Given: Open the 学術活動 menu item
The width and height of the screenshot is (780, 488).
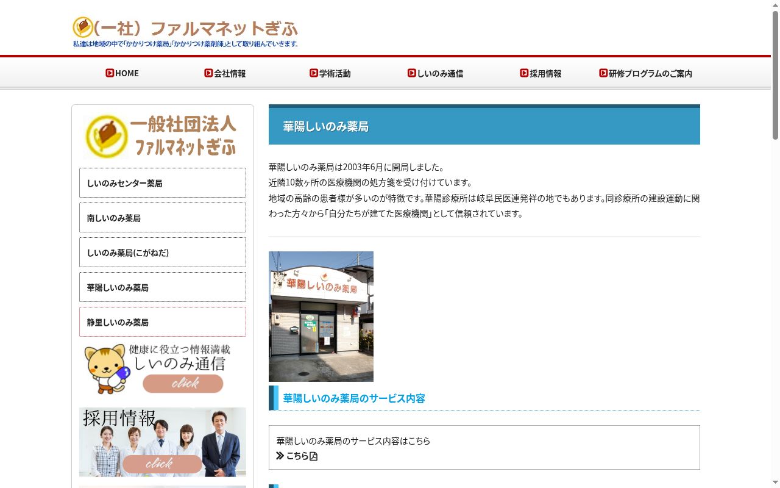Looking at the screenshot, I should click(x=330, y=73).
